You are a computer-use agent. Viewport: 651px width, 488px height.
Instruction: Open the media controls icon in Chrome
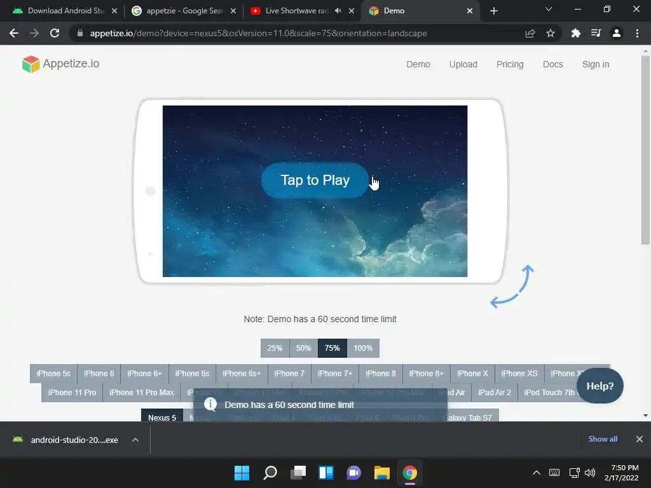pos(596,33)
